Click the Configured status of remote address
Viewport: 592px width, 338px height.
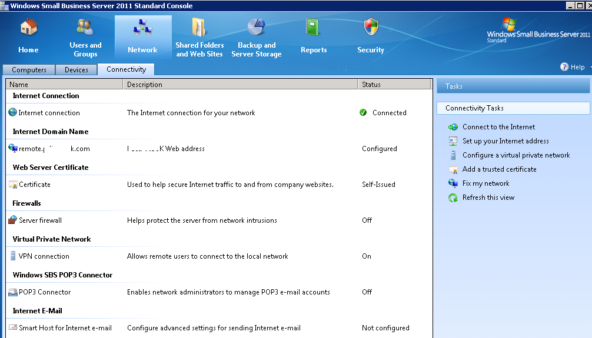click(x=380, y=149)
